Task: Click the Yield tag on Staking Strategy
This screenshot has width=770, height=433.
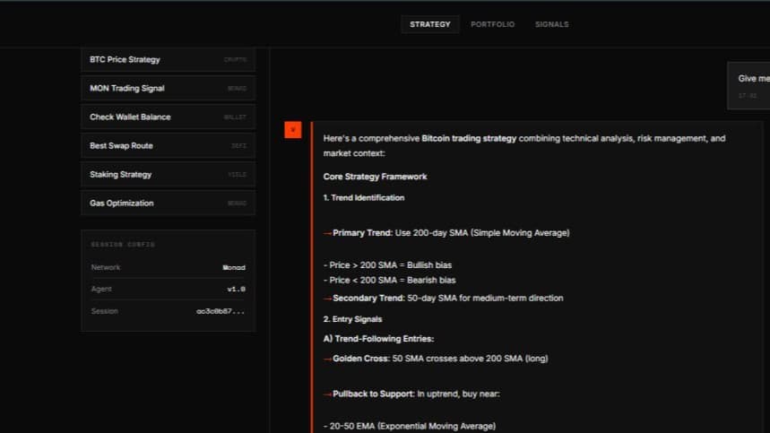Action: [237, 175]
